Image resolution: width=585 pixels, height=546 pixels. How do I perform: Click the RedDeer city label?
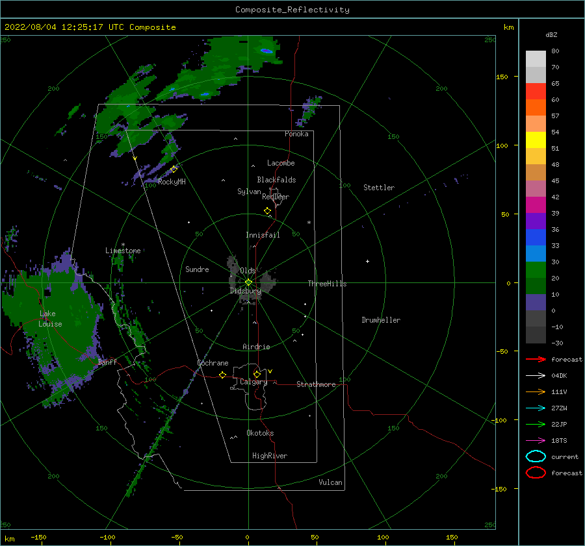(x=276, y=197)
